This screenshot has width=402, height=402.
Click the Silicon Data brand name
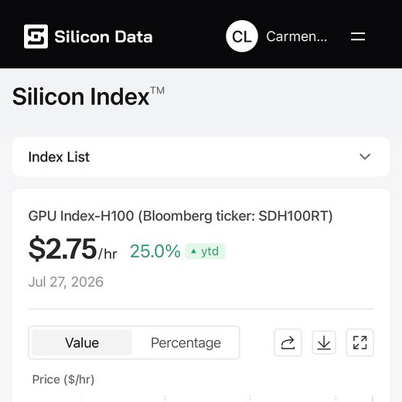coord(104,36)
